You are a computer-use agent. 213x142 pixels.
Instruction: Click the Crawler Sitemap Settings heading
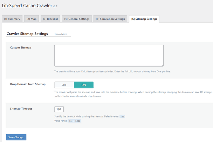pos(27,34)
